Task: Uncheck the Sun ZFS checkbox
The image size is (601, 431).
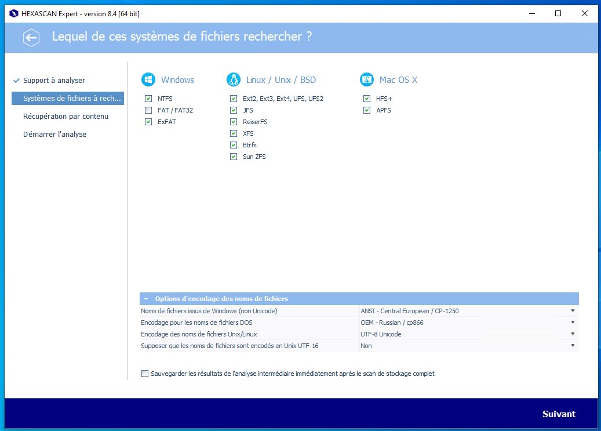Action: pyautogui.click(x=234, y=157)
